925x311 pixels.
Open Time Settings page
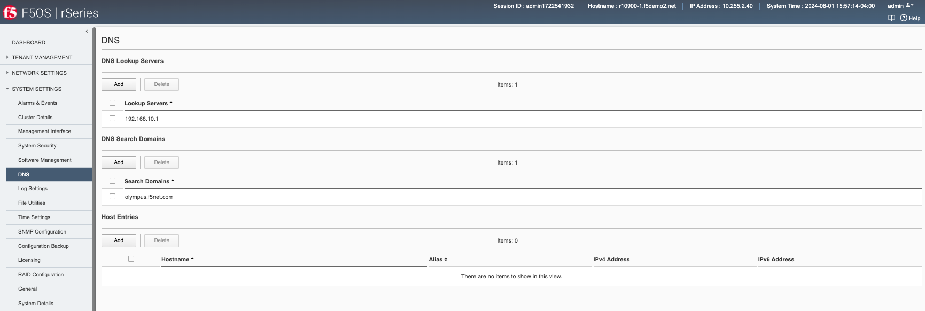(34, 217)
